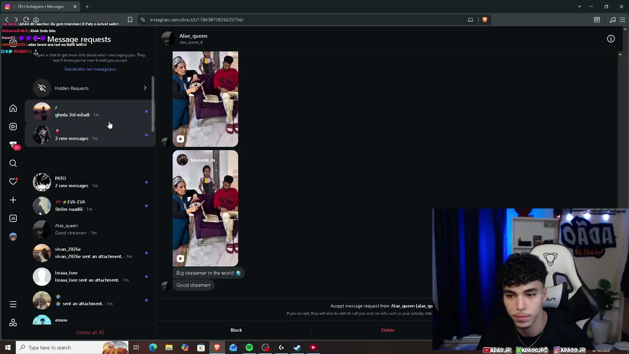This screenshot has width=629, height=354.
Task: Click the 'Good streamerr' message bubble
Action: [x=194, y=285]
